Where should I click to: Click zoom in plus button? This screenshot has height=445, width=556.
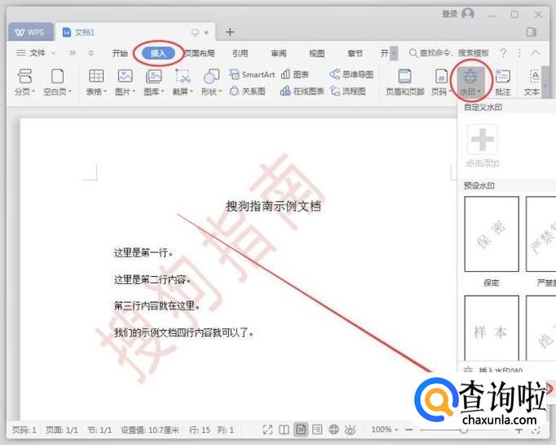click(x=519, y=429)
